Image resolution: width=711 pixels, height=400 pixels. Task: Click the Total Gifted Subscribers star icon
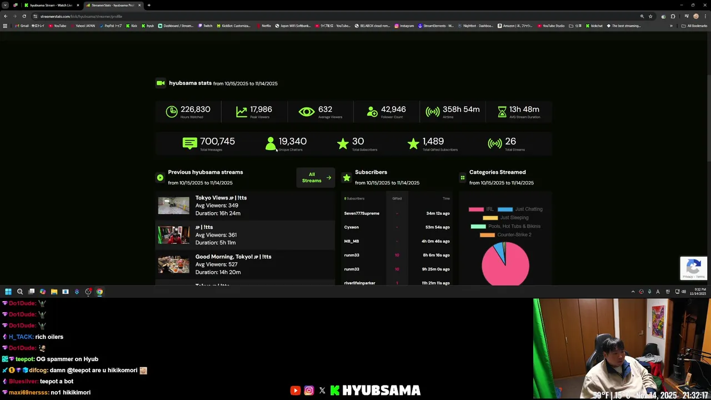pos(413,144)
